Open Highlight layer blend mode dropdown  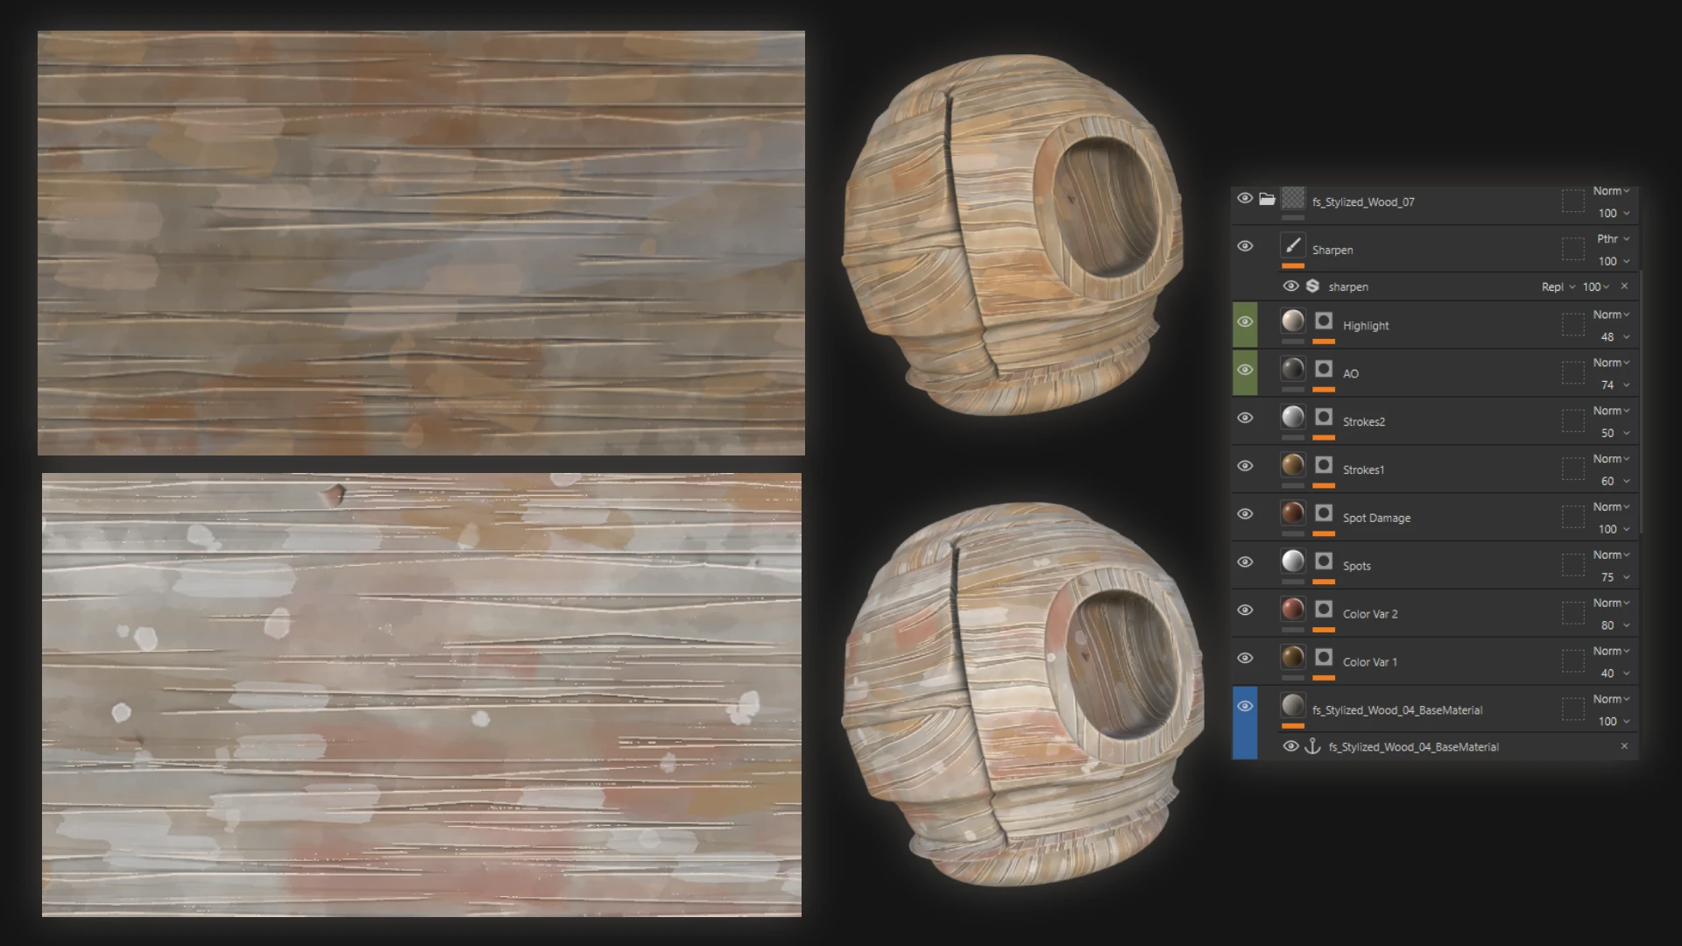click(x=1611, y=314)
